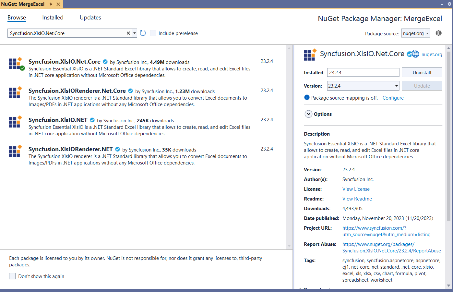Viewport: 453px width, 292px height.
Task: Switch to the Updates tab
Action: (x=90, y=18)
